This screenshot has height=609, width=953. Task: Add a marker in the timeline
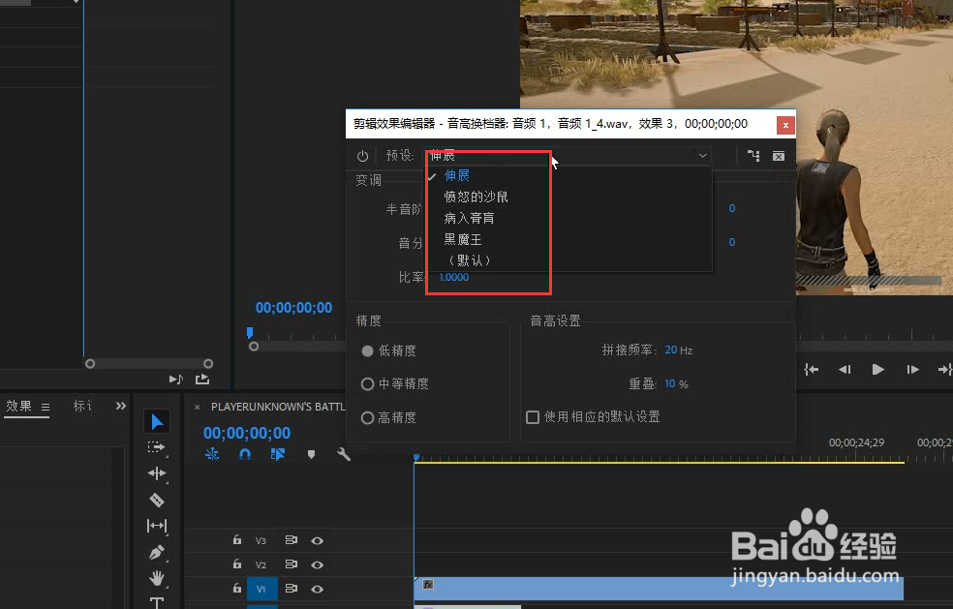click(311, 454)
